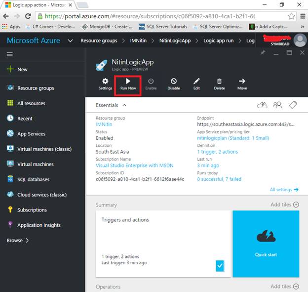The width and height of the screenshot is (308, 292).
Task: Toggle the hamburger menu in left sidebar
Action: click(10, 54)
